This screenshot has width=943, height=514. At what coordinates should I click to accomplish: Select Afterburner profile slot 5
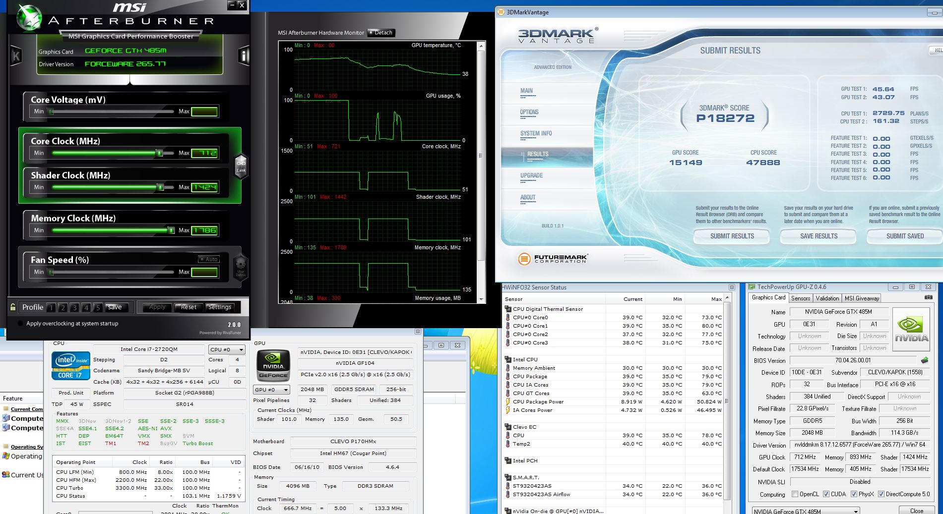98,308
